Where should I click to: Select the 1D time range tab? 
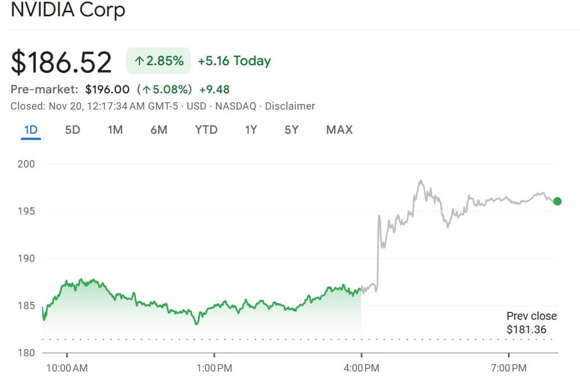click(x=31, y=129)
